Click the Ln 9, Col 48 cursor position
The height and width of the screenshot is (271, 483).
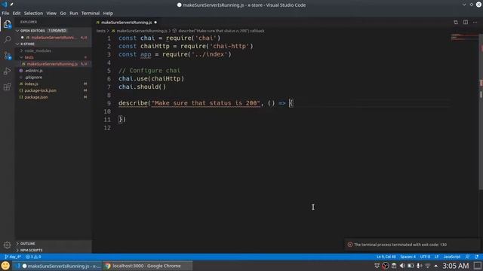[386, 257]
